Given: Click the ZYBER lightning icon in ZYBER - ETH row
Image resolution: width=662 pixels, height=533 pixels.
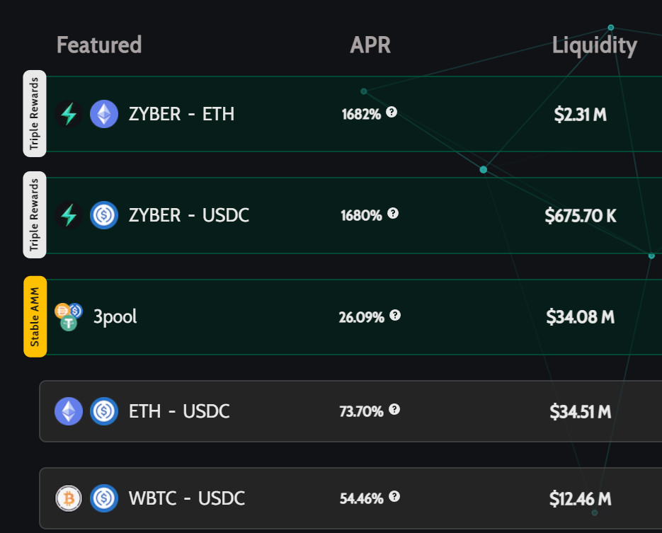Looking at the screenshot, I should click(69, 114).
